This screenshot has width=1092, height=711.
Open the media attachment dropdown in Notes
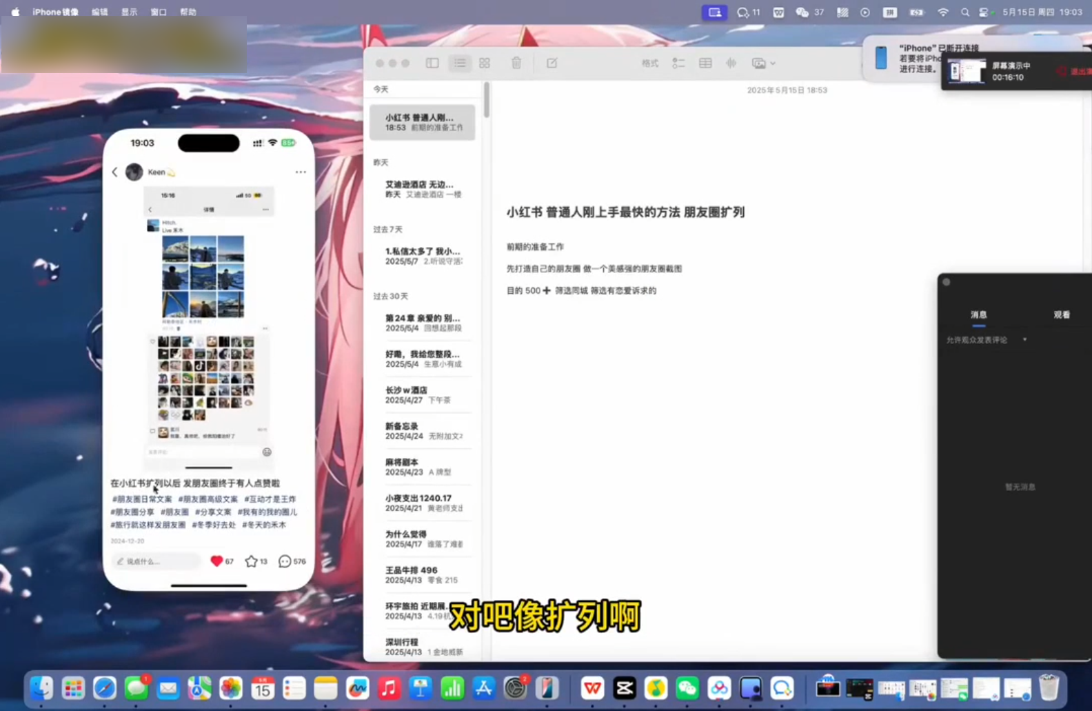(x=764, y=63)
